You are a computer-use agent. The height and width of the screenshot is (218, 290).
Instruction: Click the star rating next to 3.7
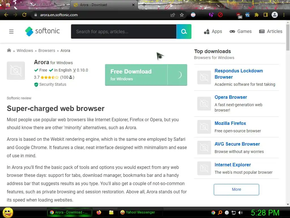tap(49, 77)
